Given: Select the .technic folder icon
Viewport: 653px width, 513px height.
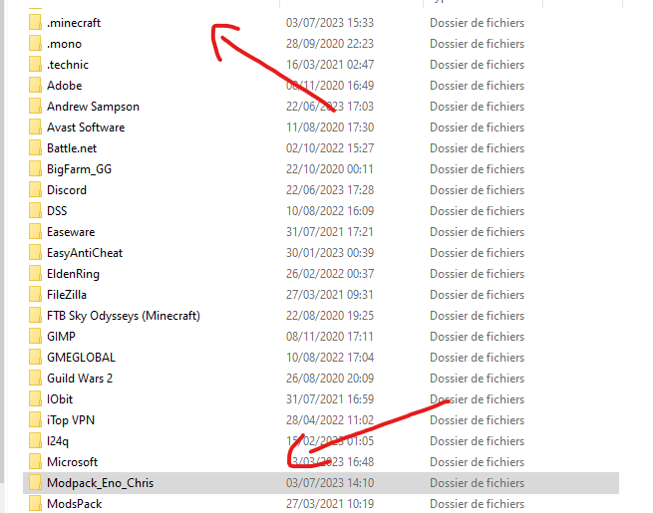Looking at the screenshot, I should 36,64.
